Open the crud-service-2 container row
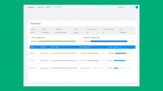 click(83, 61)
